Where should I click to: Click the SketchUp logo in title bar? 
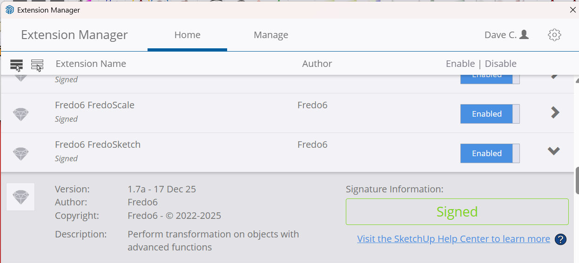click(x=9, y=10)
